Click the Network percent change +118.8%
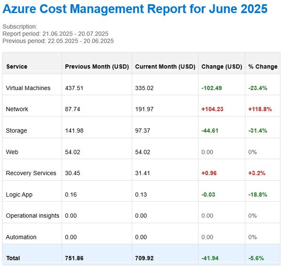This screenshot has height=267, width=283. pyautogui.click(x=260, y=109)
